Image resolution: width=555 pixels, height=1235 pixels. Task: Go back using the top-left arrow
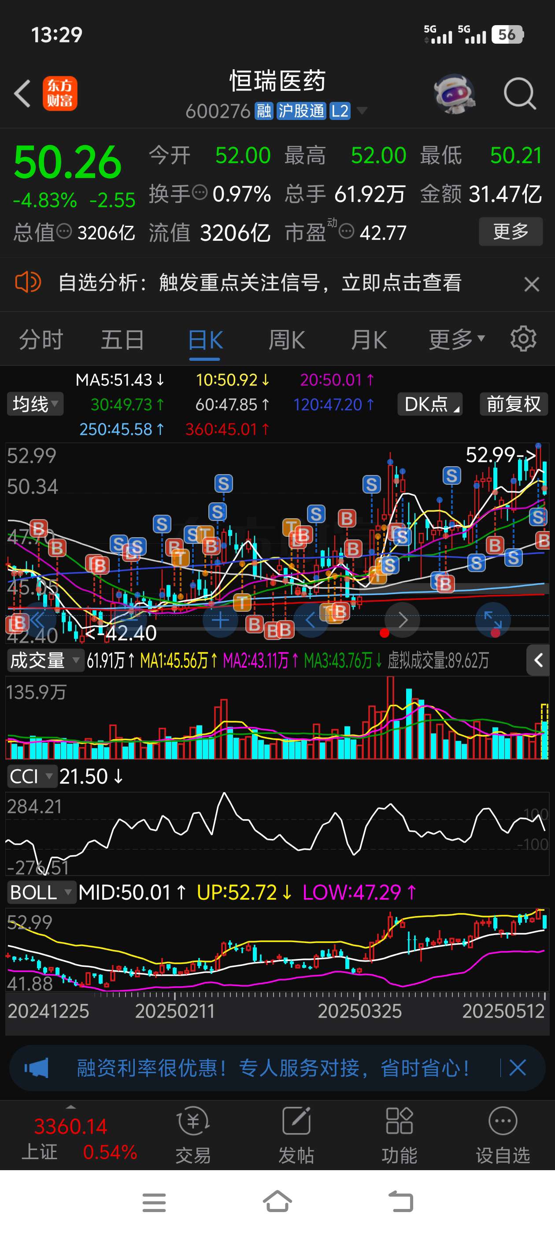click(x=22, y=93)
